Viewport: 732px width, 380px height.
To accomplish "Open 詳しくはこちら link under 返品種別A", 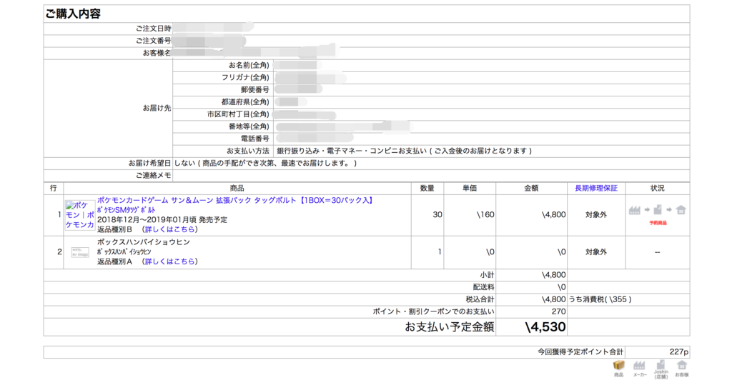I will click(171, 261).
